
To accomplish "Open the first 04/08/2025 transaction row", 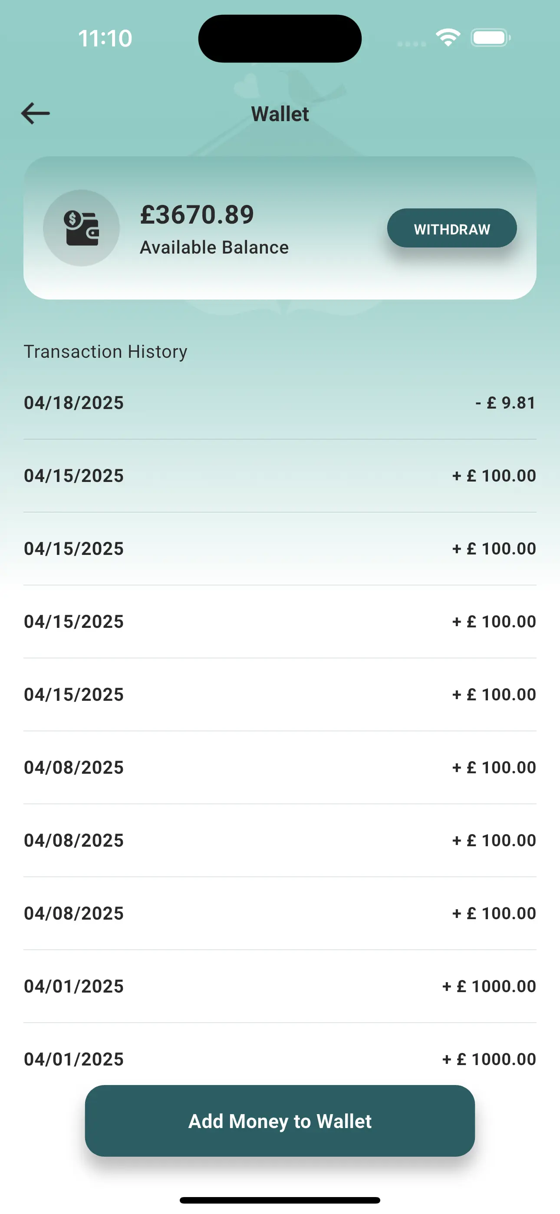I will [280, 768].
